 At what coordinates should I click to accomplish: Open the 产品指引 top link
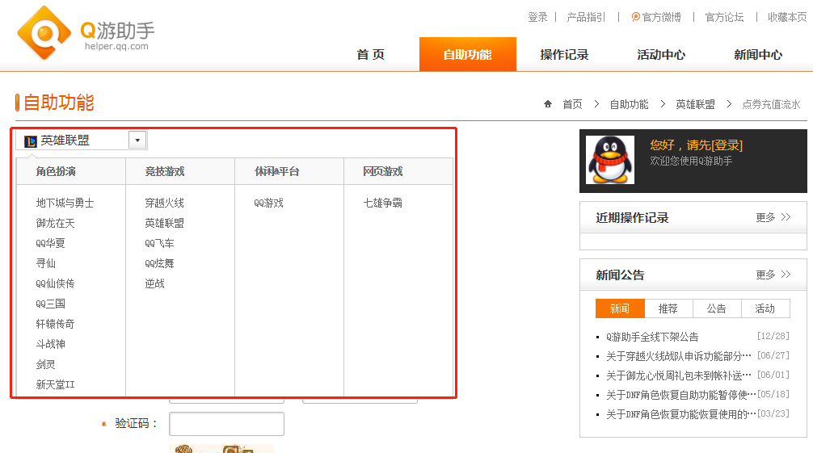[x=586, y=17]
